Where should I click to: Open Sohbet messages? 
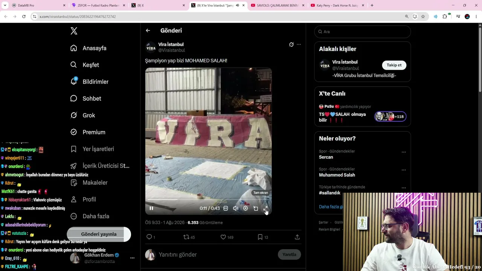[x=85, y=99]
